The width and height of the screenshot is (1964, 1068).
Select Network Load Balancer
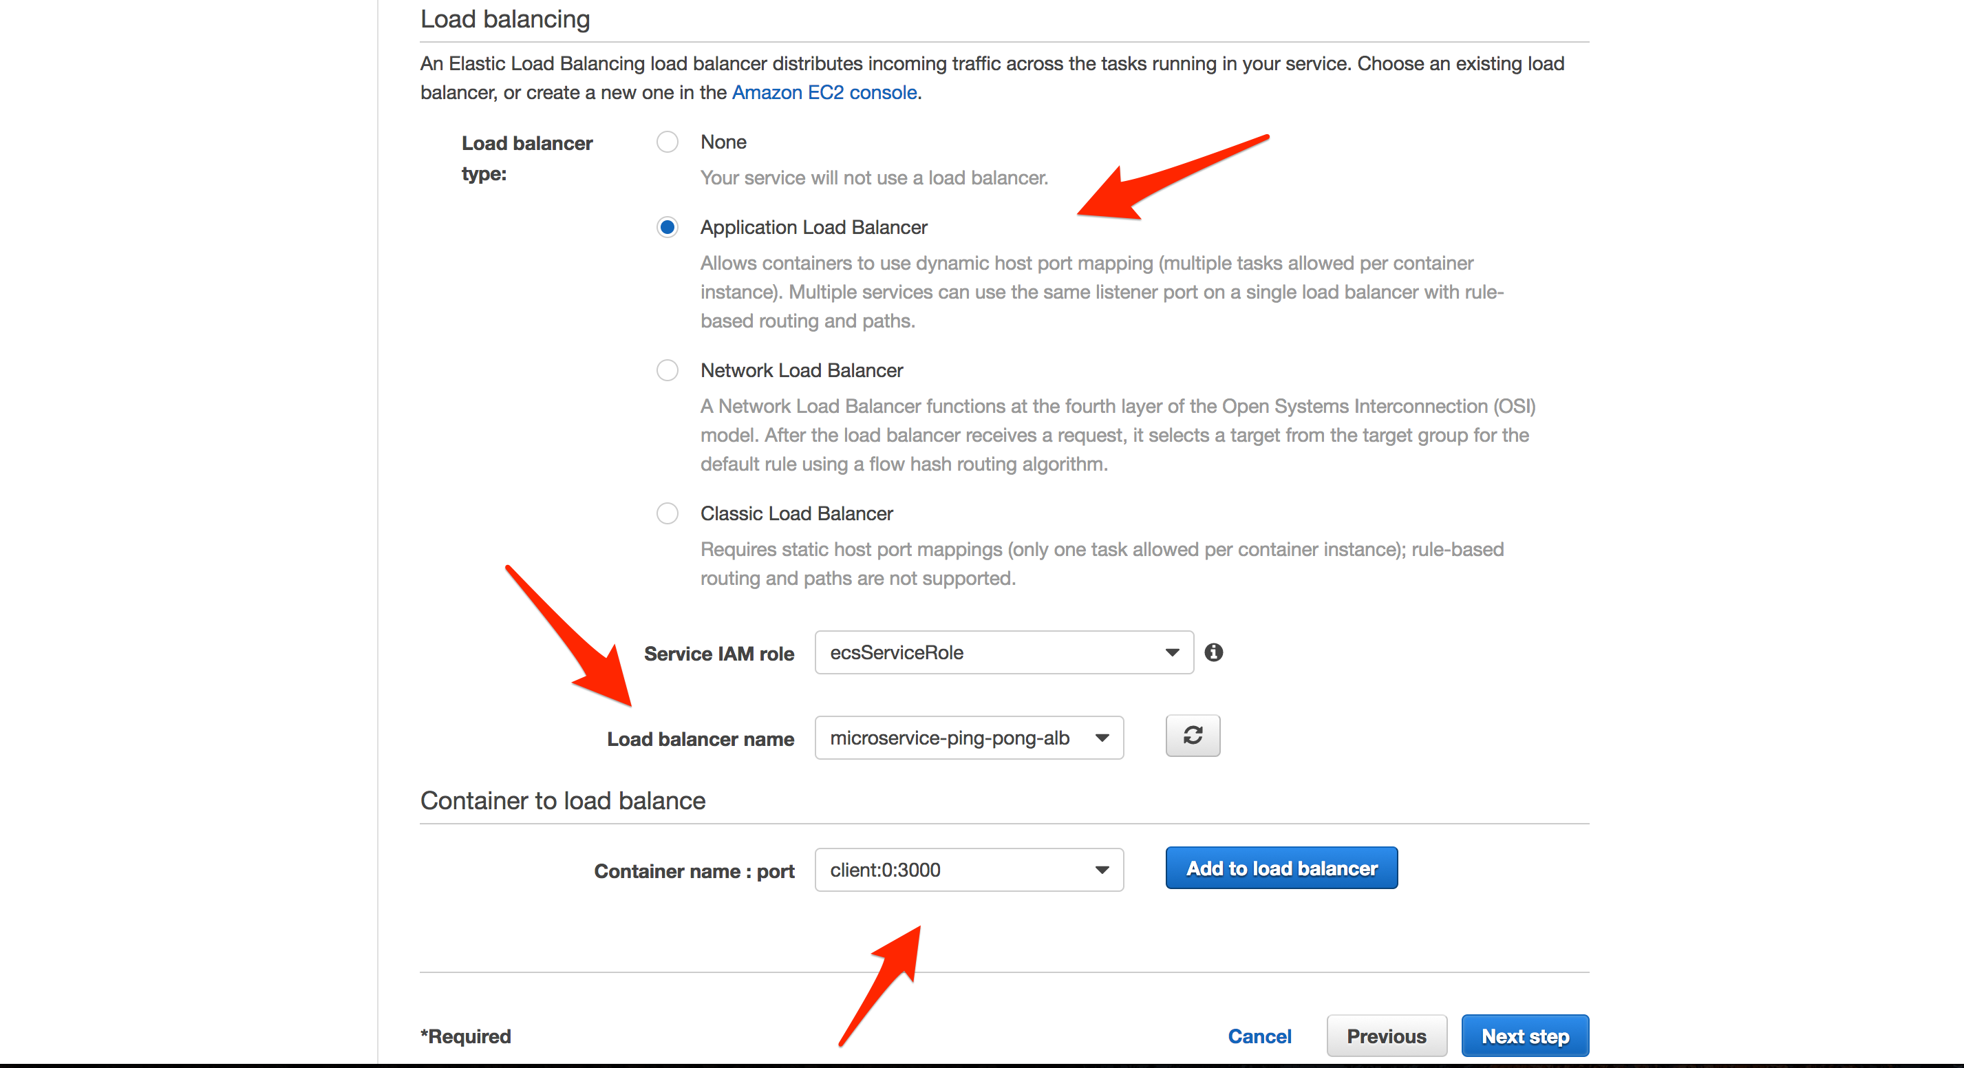point(667,370)
